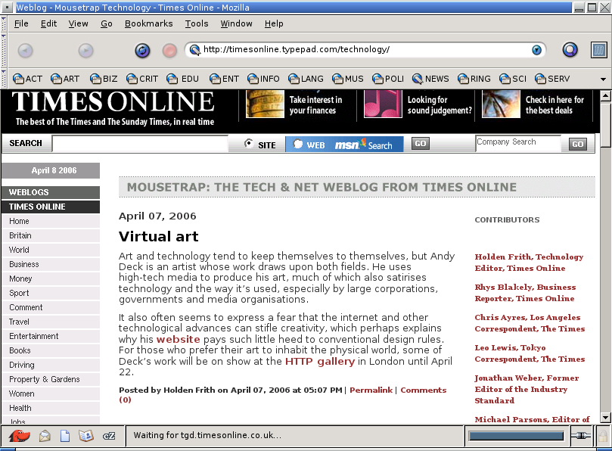Open the ACT bookmark folder
The image size is (612, 451).
27,79
